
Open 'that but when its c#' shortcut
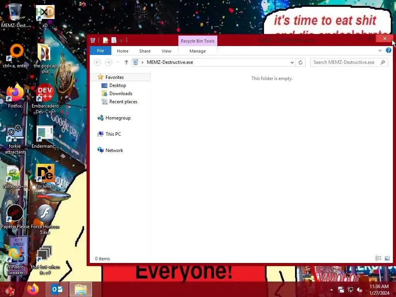click(x=45, y=260)
